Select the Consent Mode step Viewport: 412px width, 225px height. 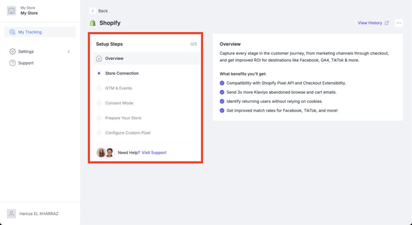[x=119, y=103]
